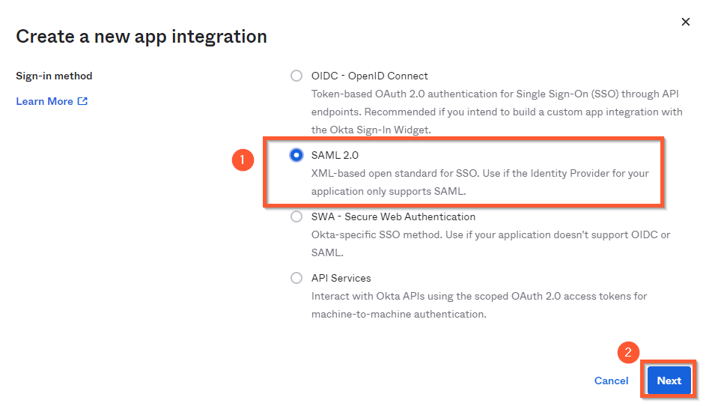Screen dimensions: 706x406
Task: Click the orange step 2 badge
Action: 629,352
